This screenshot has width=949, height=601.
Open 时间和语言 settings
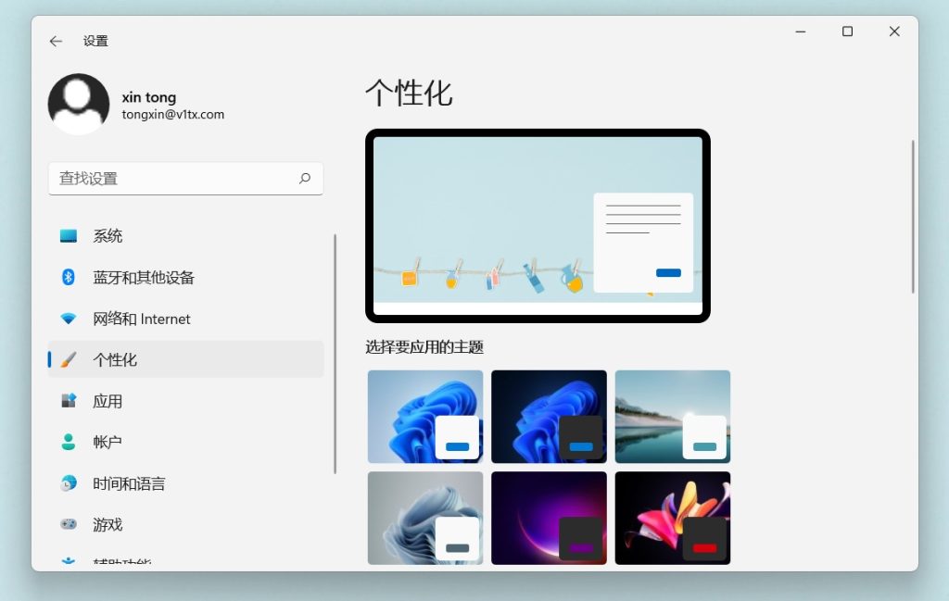[x=185, y=483]
